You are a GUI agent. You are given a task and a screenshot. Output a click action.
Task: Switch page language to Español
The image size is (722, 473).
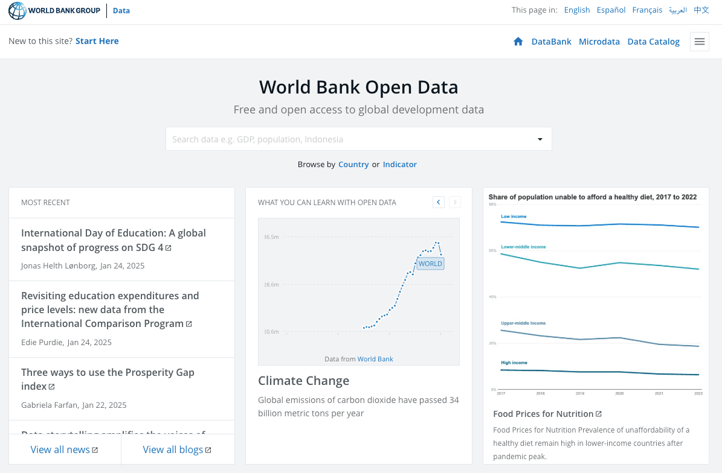point(611,10)
